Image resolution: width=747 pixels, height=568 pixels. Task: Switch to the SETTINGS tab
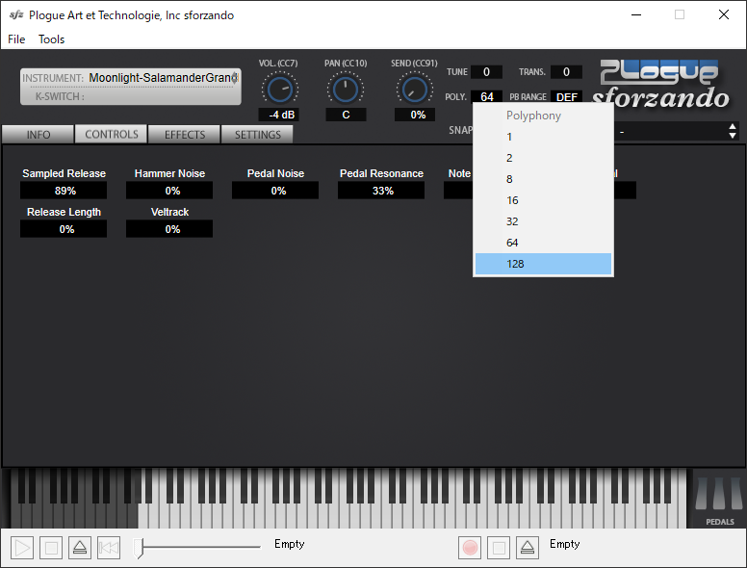point(258,135)
